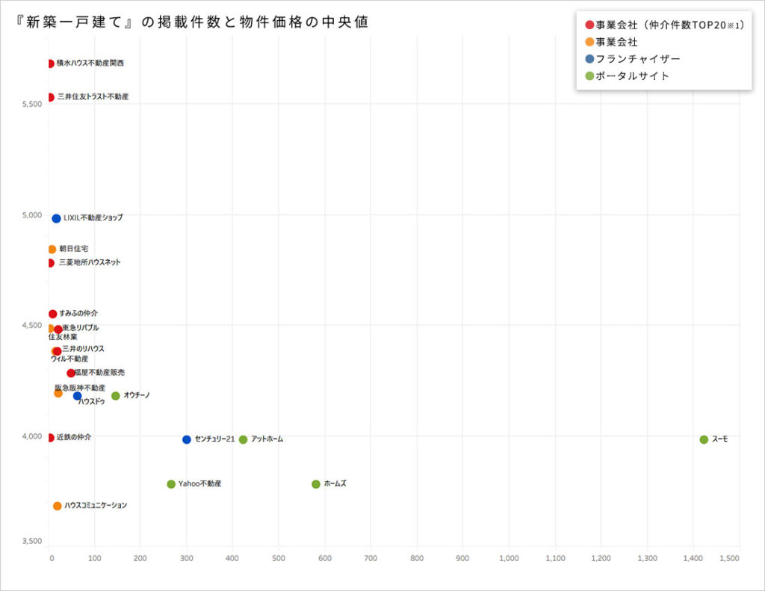Click the 積水ハウス不動産関西 label
The image size is (765, 591).
90,64
